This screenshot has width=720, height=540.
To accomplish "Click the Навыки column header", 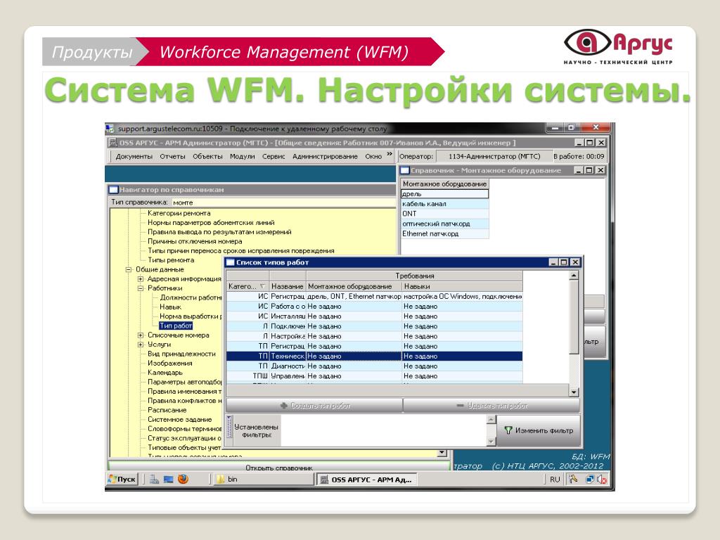I will (462, 287).
